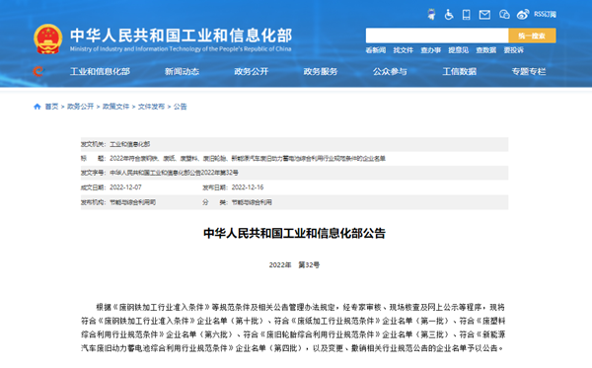Click 政务公开 in the breadcrumb
This screenshot has width=592, height=368.
point(81,107)
